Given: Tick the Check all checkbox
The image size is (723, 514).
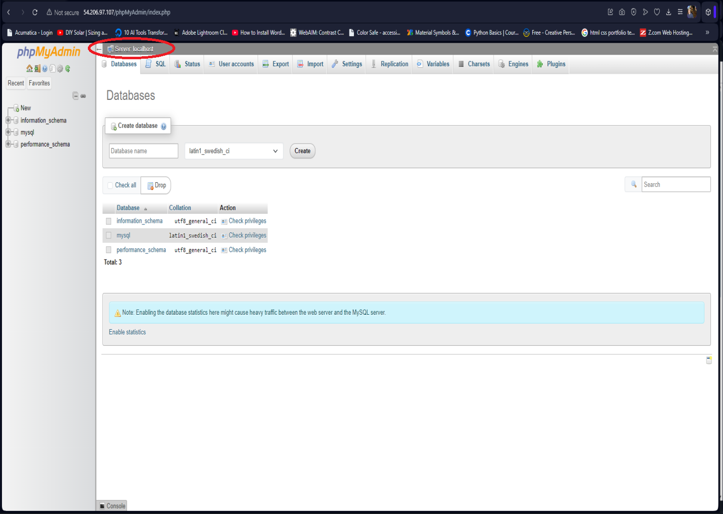Looking at the screenshot, I should pos(110,185).
